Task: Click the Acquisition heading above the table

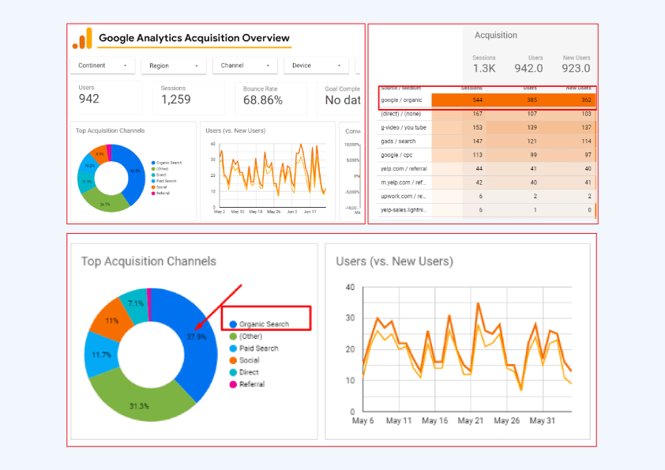Action: coord(496,36)
